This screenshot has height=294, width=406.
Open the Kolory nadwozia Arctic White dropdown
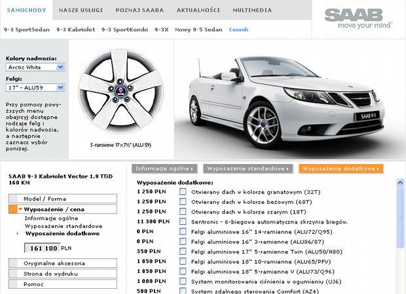pyautogui.click(x=35, y=67)
